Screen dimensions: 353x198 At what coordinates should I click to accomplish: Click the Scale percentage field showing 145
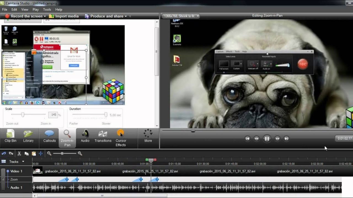pos(53,115)
